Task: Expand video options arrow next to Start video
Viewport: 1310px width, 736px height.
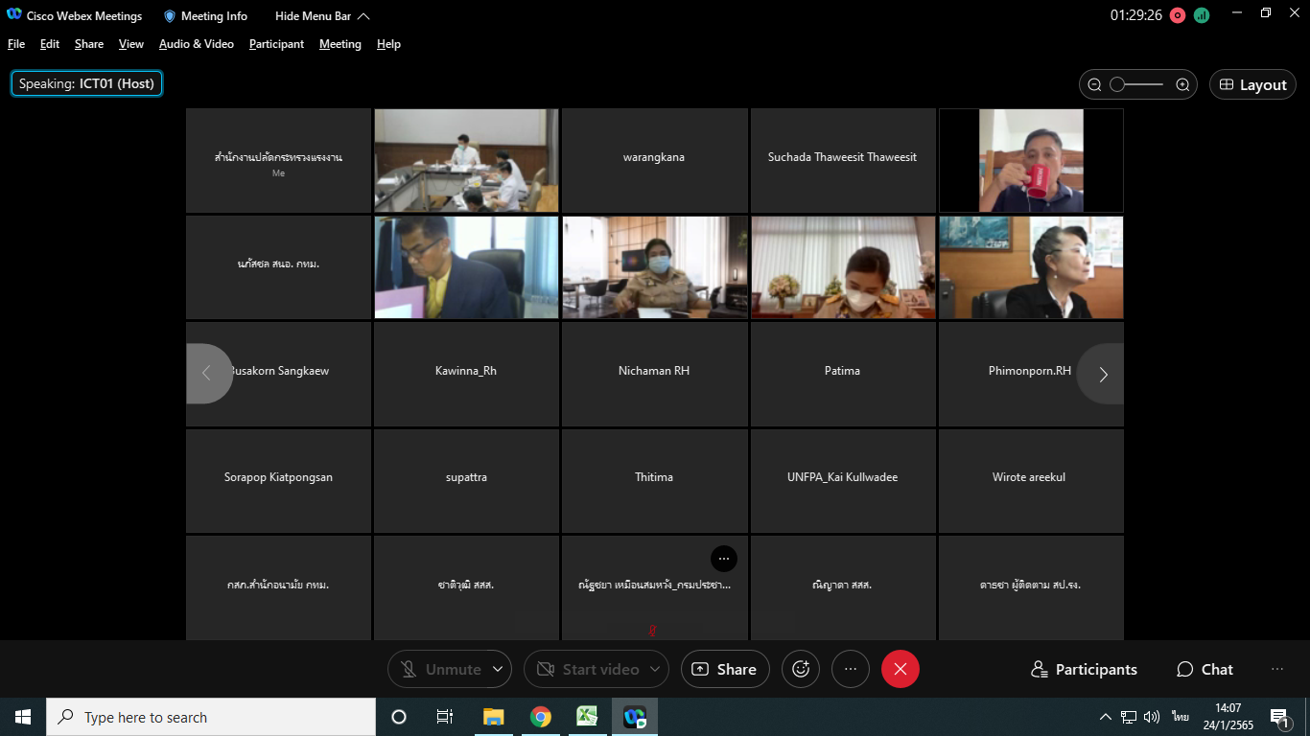Action: tap(656, 669)
